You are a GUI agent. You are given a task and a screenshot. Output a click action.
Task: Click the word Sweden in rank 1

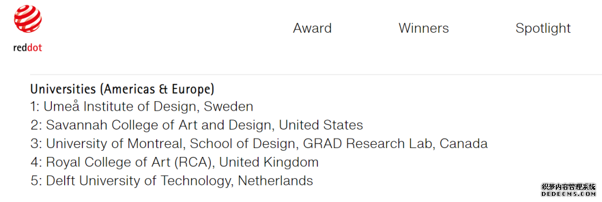pos(229,106)
